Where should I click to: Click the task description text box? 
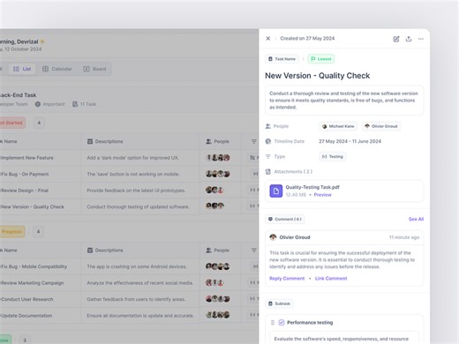(344, 101)
